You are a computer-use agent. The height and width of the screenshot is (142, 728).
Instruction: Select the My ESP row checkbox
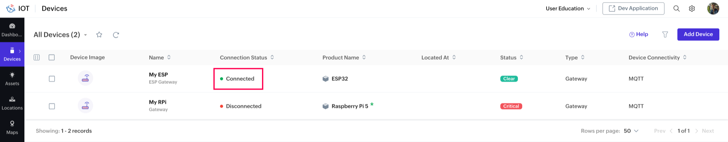tap(52, 79)
